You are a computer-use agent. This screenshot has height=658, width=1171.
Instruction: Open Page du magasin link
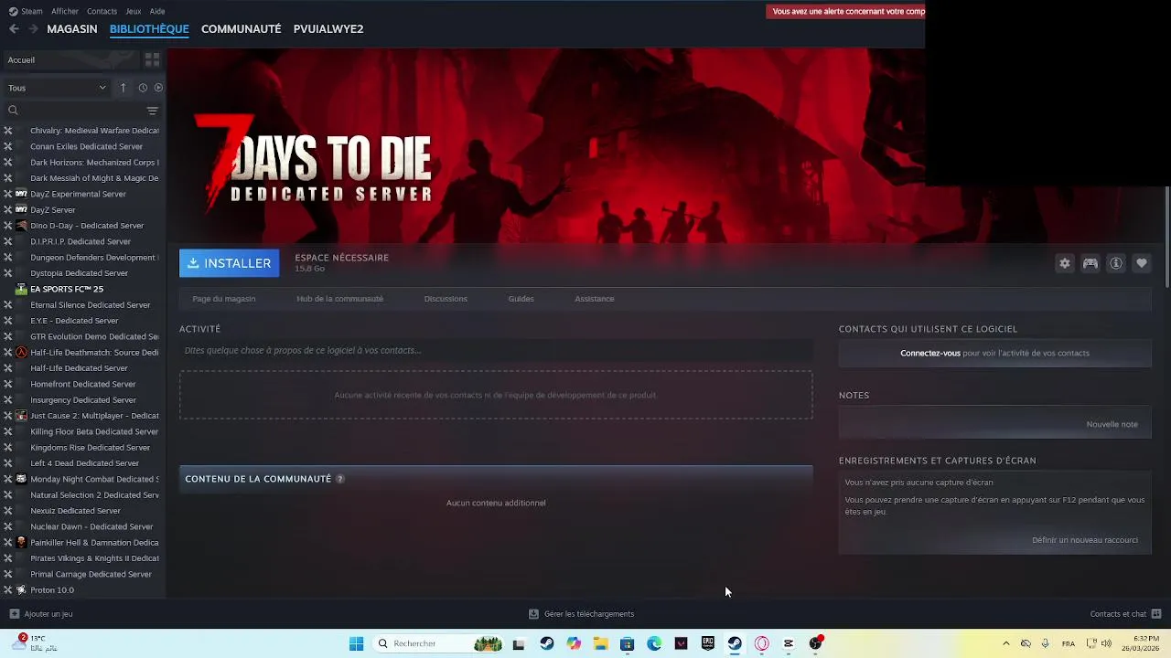tap(224, 299)
